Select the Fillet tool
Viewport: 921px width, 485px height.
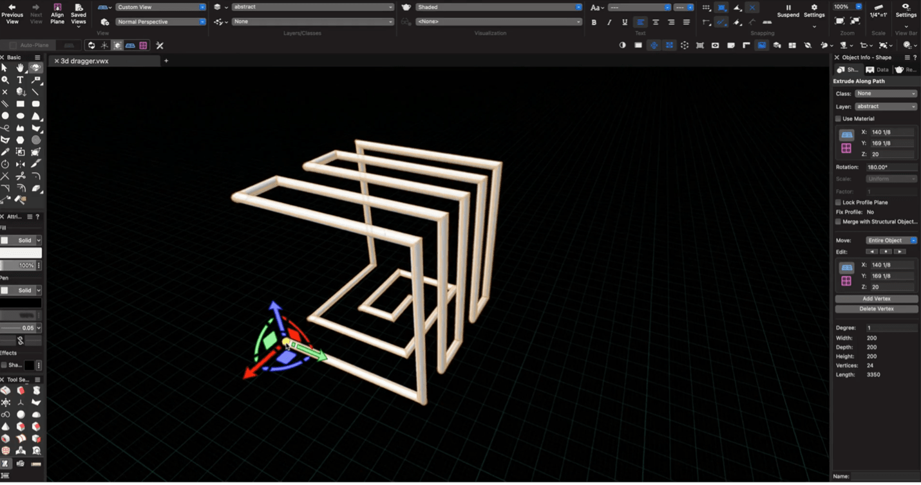click(x=36, y=176)
